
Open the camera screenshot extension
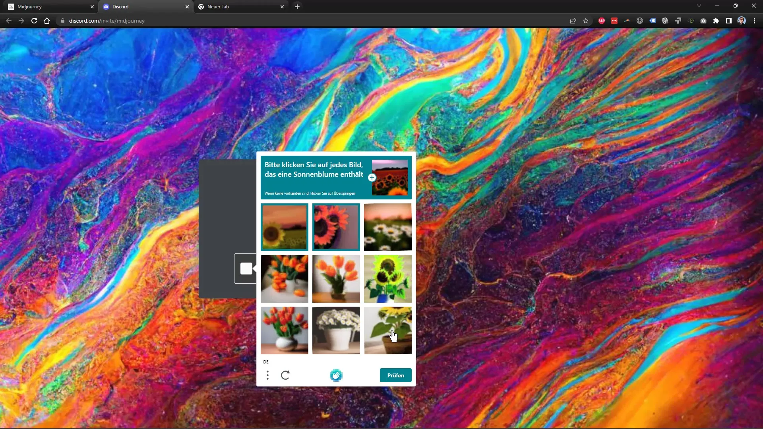click(703, 21)
